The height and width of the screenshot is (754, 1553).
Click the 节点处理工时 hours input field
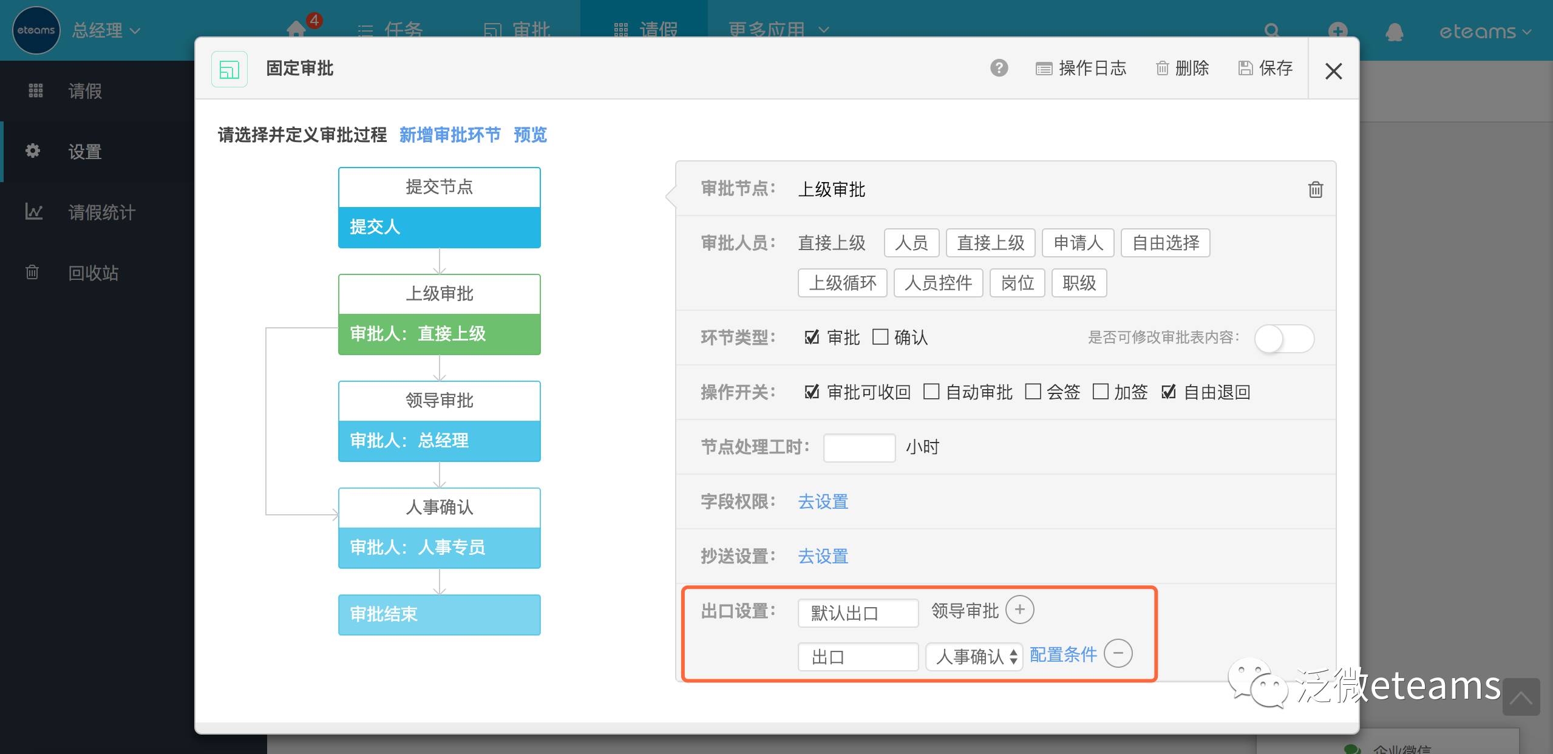point(858,447)
